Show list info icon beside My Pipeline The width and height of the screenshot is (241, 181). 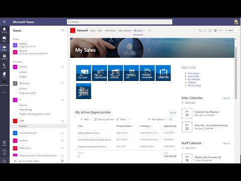(171, 119)
